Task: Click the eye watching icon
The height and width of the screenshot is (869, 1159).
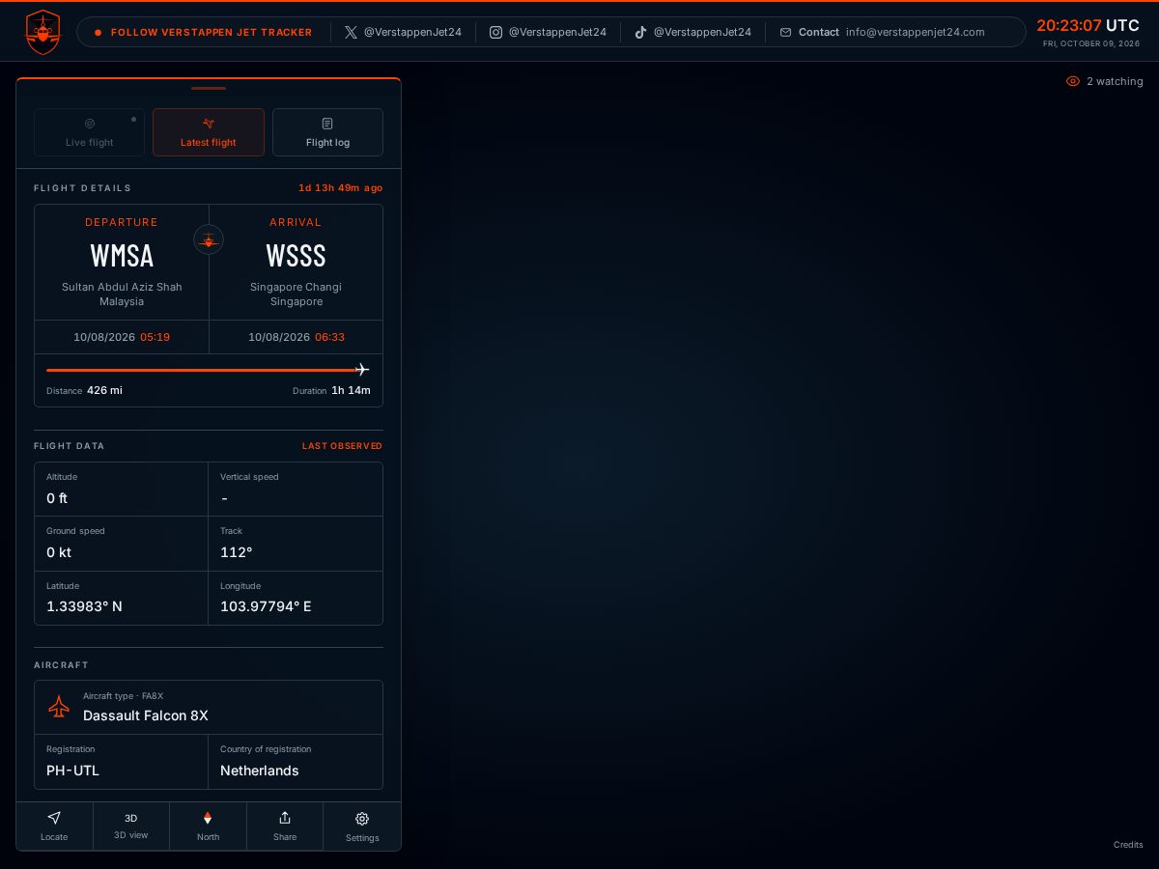Action: [1073, 81]
